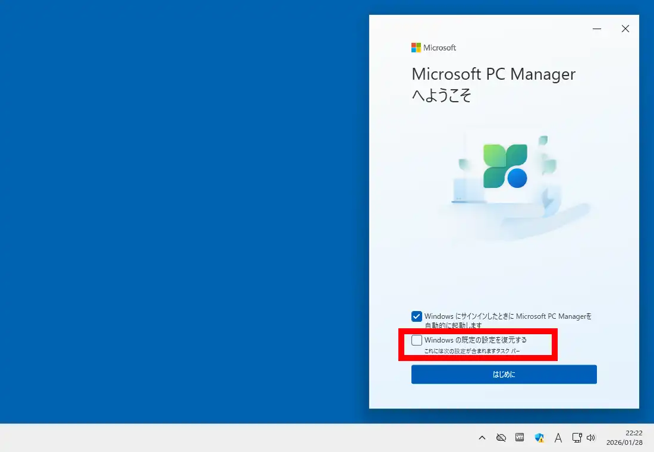Screen dimensions: 654x452
Task: Open the network status tray icon
Action: point(576,438)
